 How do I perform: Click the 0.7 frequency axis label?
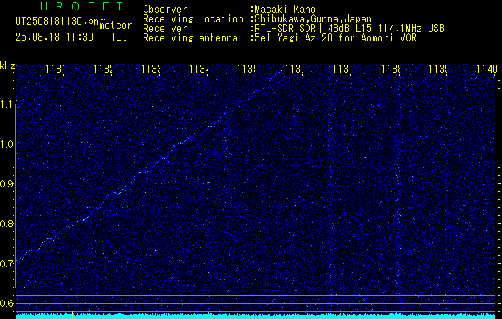7,263
